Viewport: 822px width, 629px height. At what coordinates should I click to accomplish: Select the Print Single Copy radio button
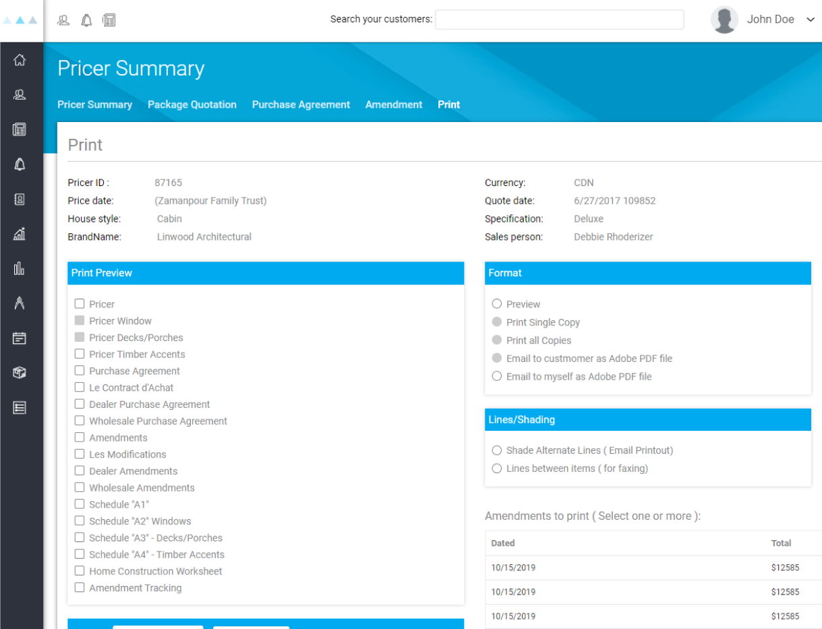tap(497, 322)
